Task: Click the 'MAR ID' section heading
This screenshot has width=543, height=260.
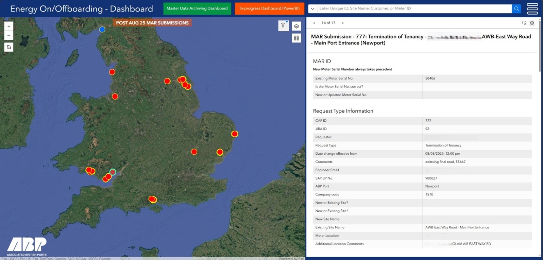Action: (x=322, y=61)
